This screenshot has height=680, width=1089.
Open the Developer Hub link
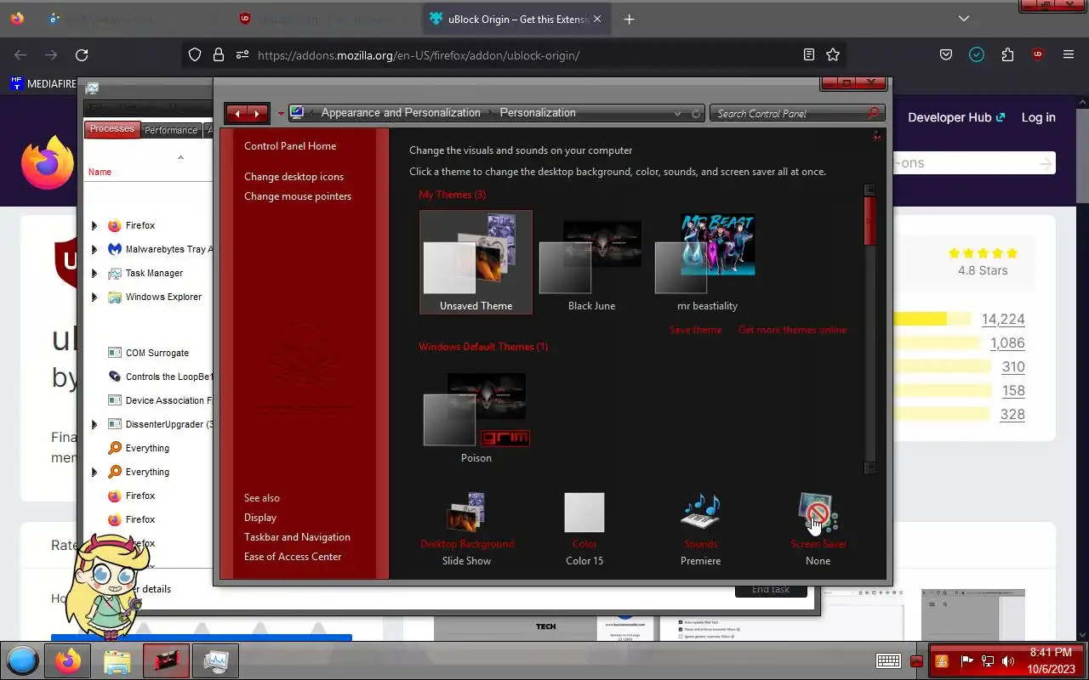click(x=956, y=117)
